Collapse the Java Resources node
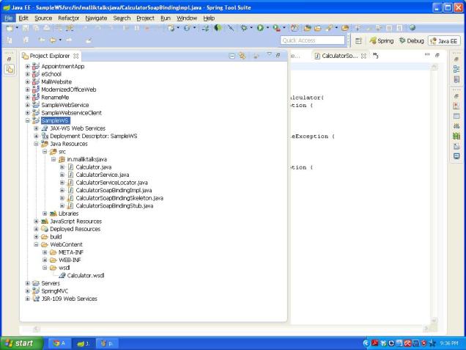 36,144
